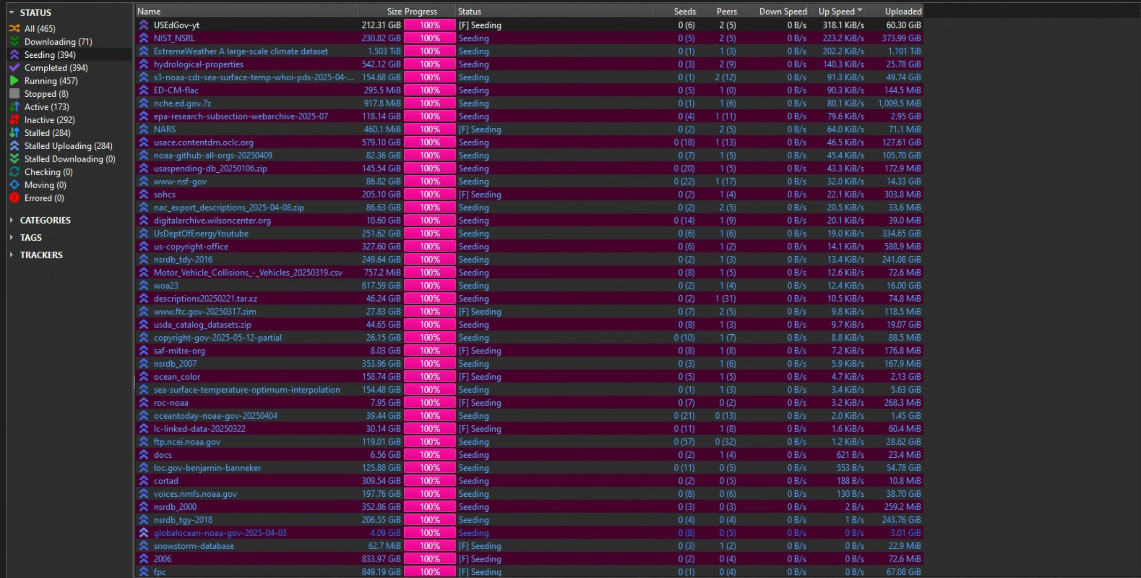The image size is (1141, 578).
Task: Click the Stopped filter square icon
Action: [x=14, y=94]
